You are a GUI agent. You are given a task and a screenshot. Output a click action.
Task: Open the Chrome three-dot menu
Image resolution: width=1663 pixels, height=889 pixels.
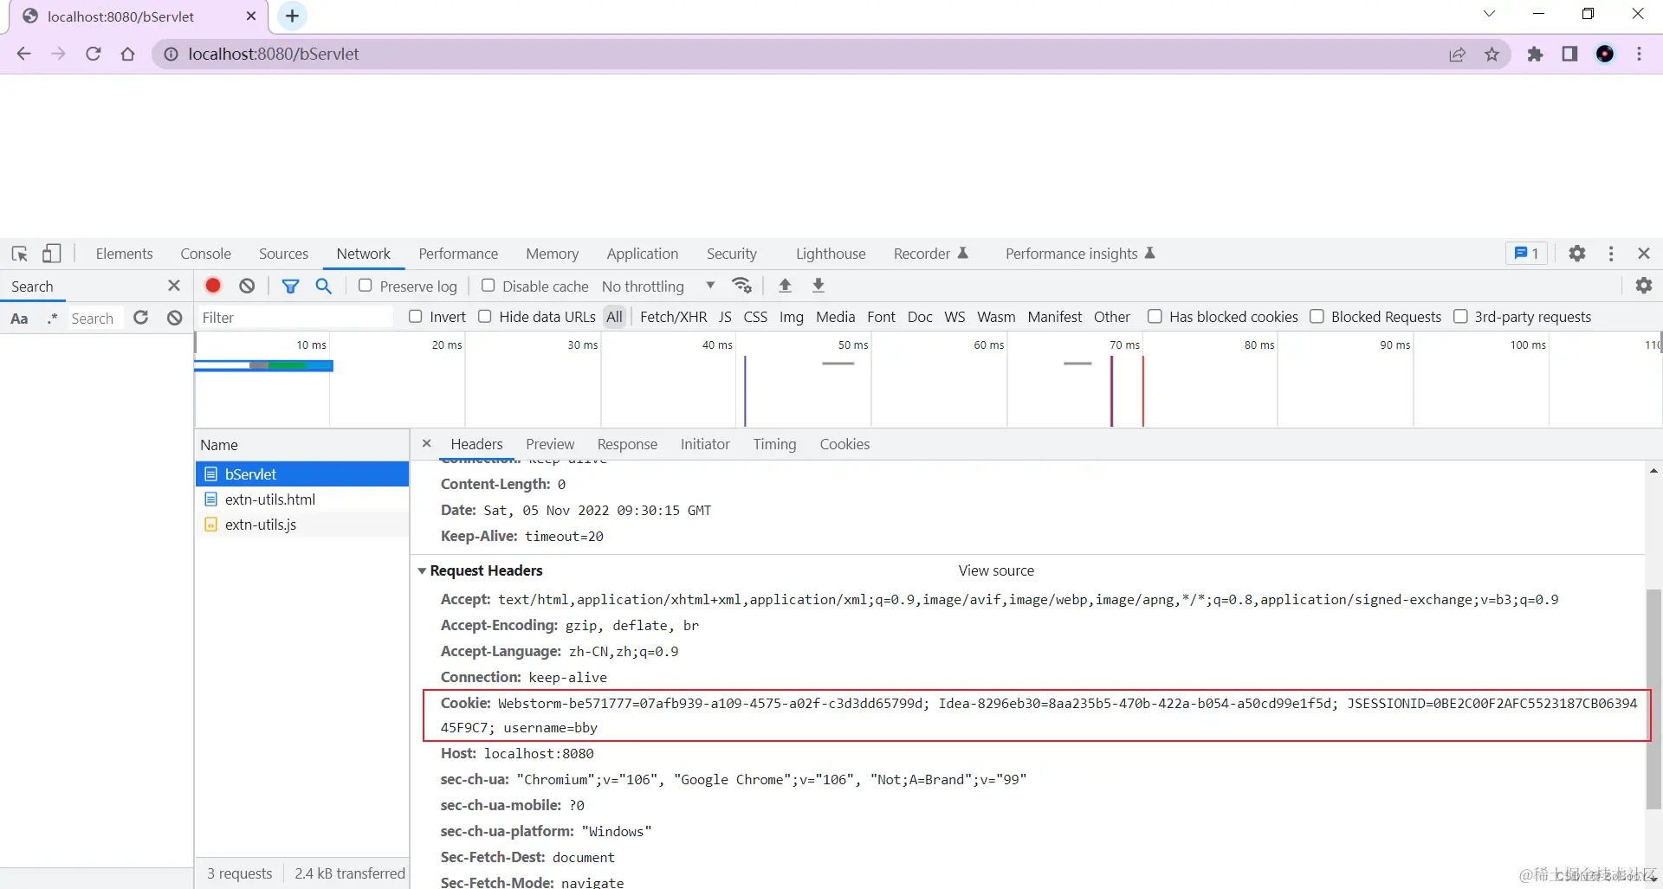point(1640,54)
